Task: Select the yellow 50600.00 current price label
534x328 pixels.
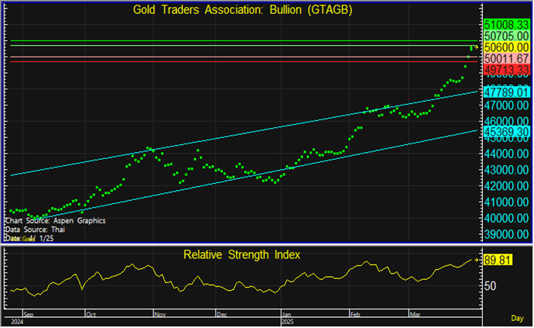Action: [505, 47]
